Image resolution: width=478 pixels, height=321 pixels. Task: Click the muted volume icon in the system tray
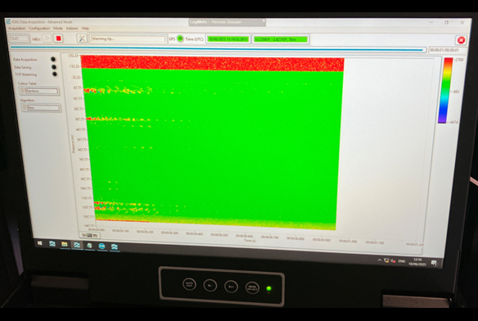coord(393,261)
